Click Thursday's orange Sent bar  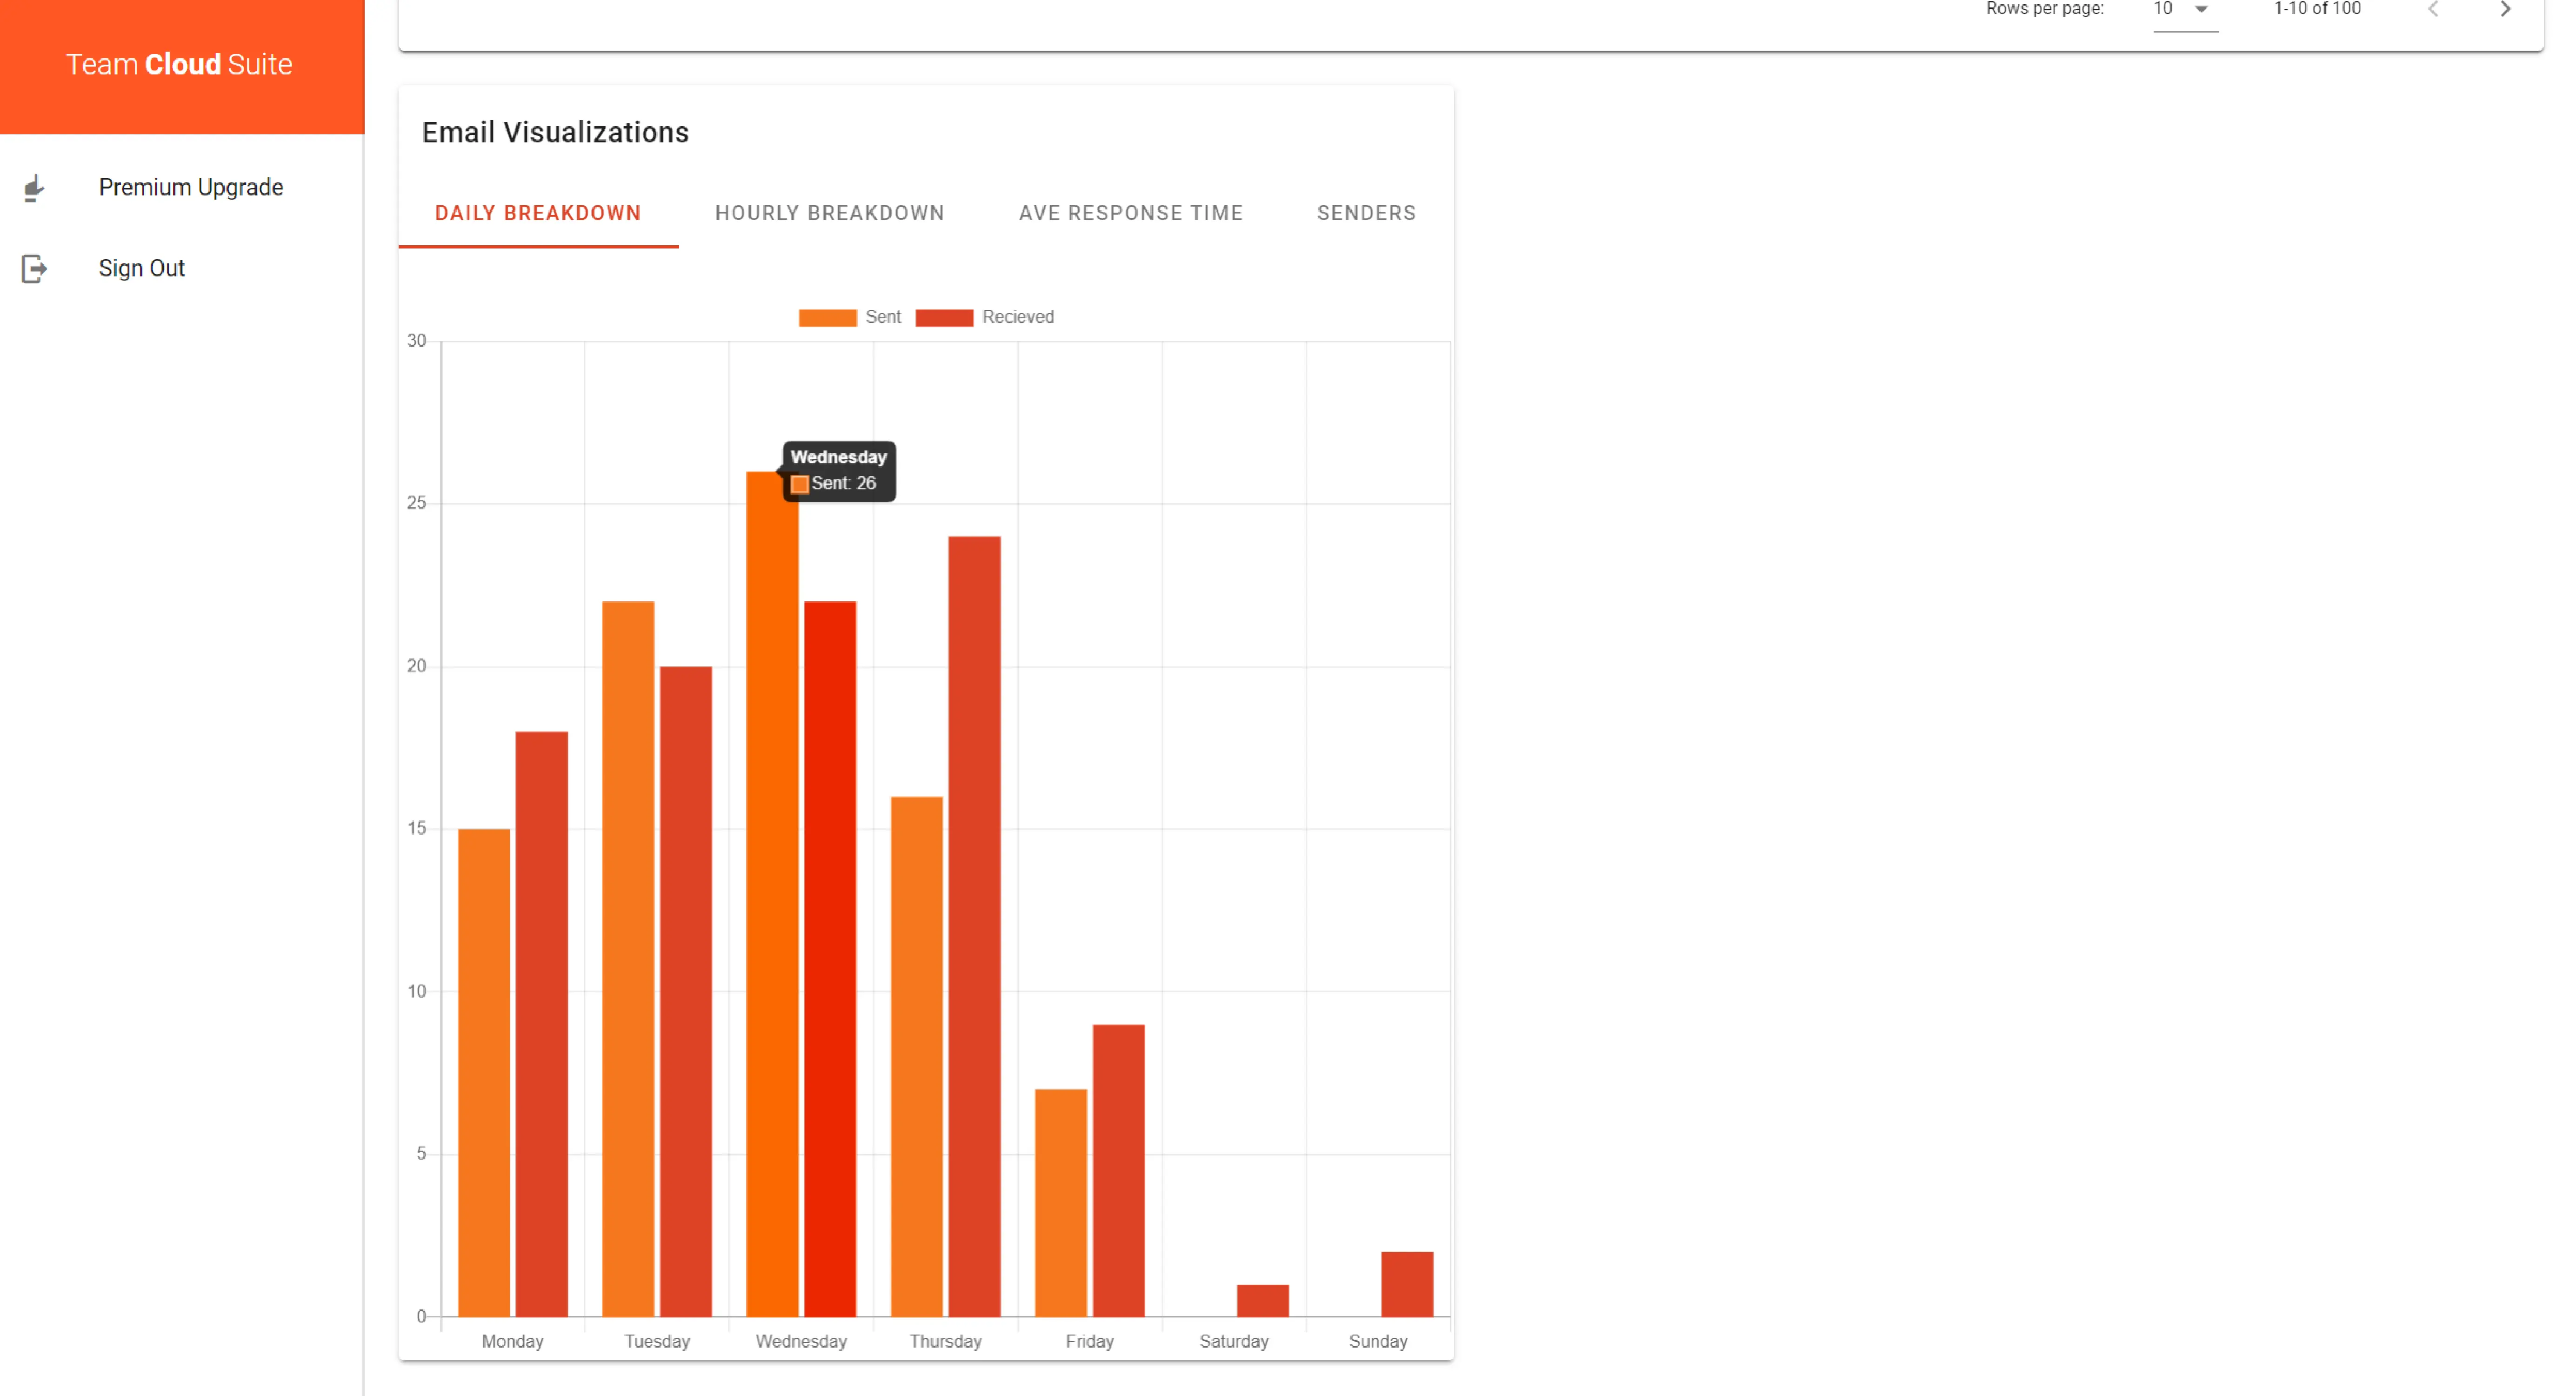tap(916, 1057)
